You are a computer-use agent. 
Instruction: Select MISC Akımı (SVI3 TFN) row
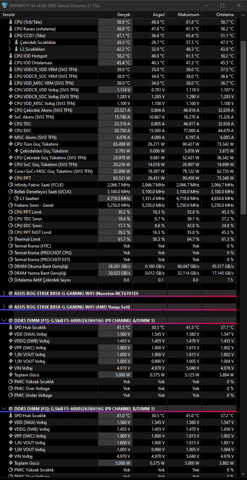[x=118, y=137]
